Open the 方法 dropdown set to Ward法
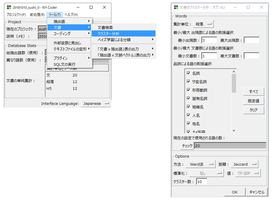 (x=201, y=164)
